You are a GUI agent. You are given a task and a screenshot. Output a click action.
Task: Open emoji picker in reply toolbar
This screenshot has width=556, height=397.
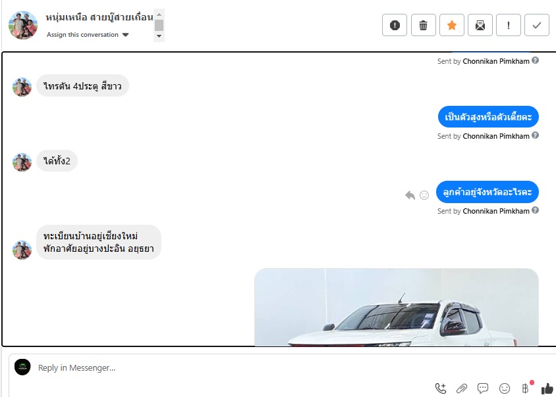tap(505, 388)
